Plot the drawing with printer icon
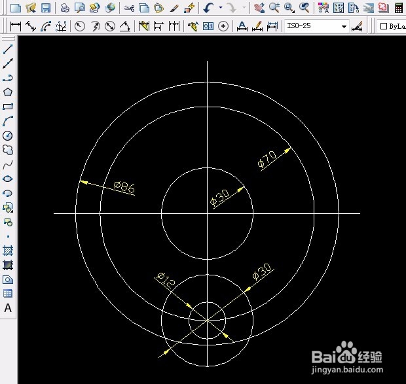 (65, 8)
